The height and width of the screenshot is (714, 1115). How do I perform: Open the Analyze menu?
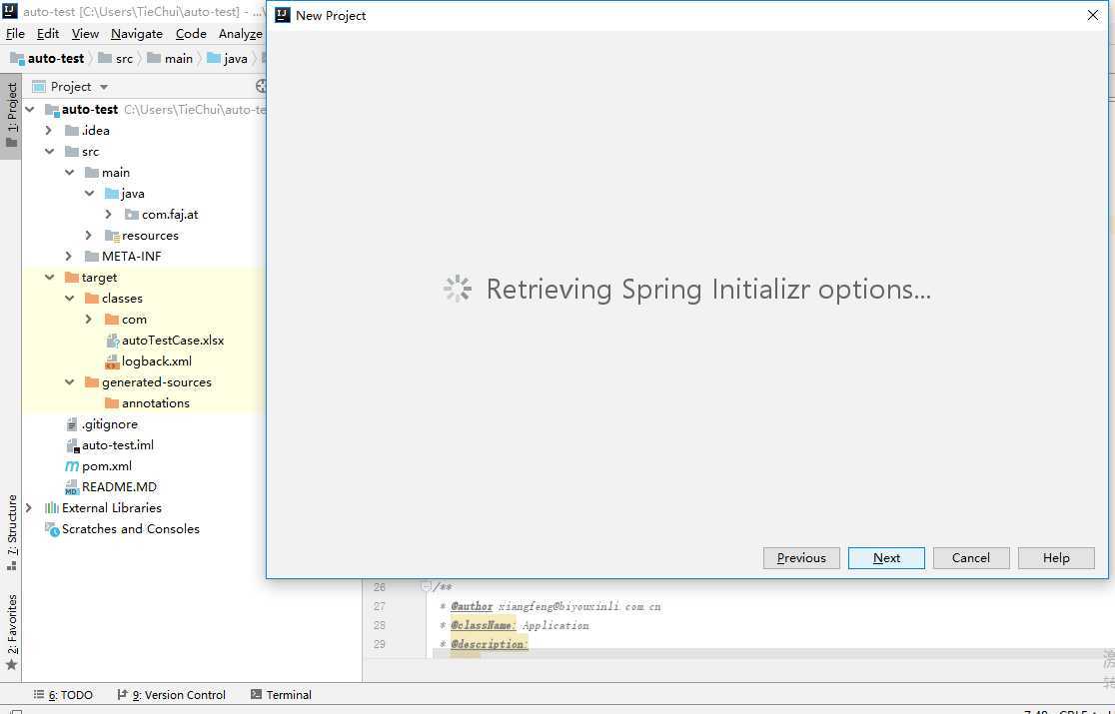tap(241, 33)
